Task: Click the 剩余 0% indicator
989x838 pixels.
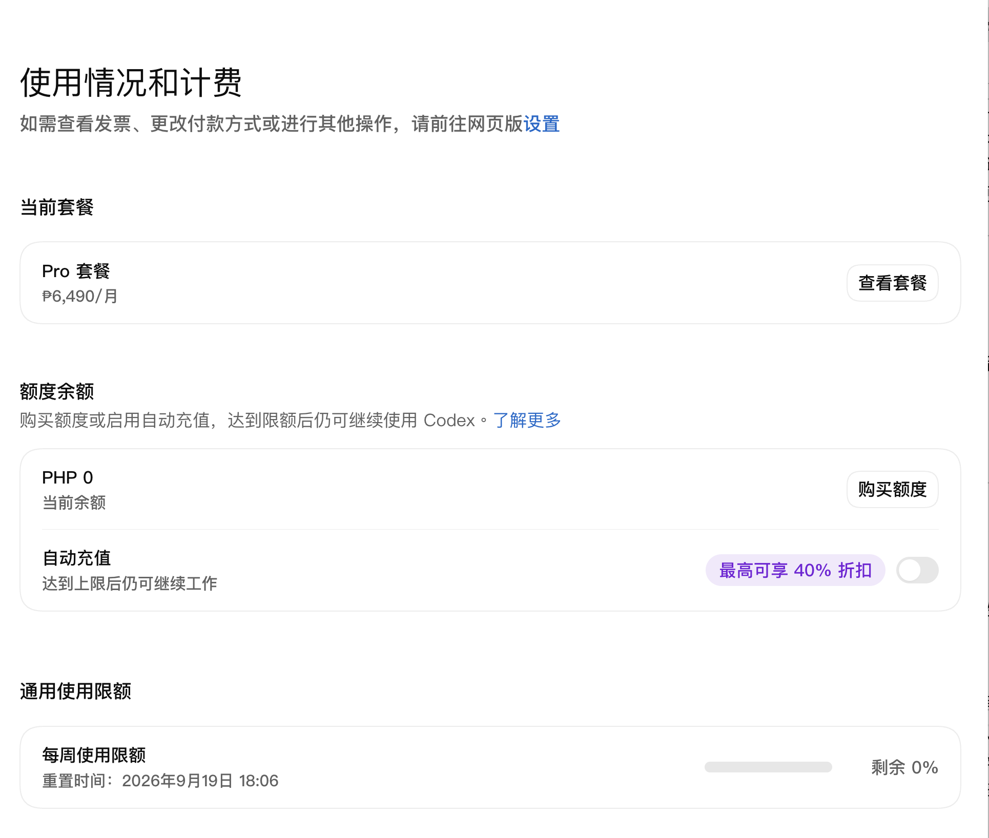Action: [904, 767]
